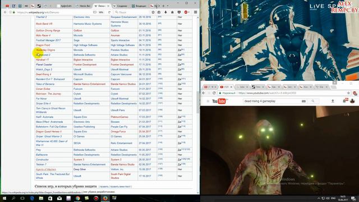The image size is (359, 202).
Task: Go to Firefox home page icon
Action: pos(172,12)
